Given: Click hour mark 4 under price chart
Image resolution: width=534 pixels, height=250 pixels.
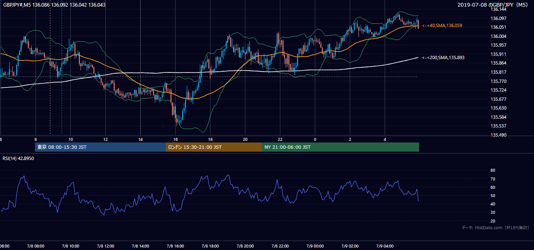Looking at the screenshot, I should tap(385, 139).
